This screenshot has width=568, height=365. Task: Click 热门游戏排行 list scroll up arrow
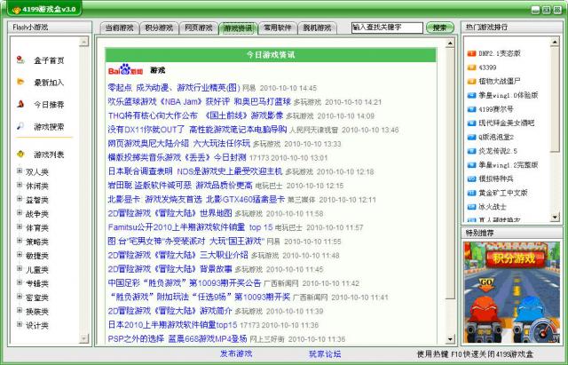[x=555, y=42]
